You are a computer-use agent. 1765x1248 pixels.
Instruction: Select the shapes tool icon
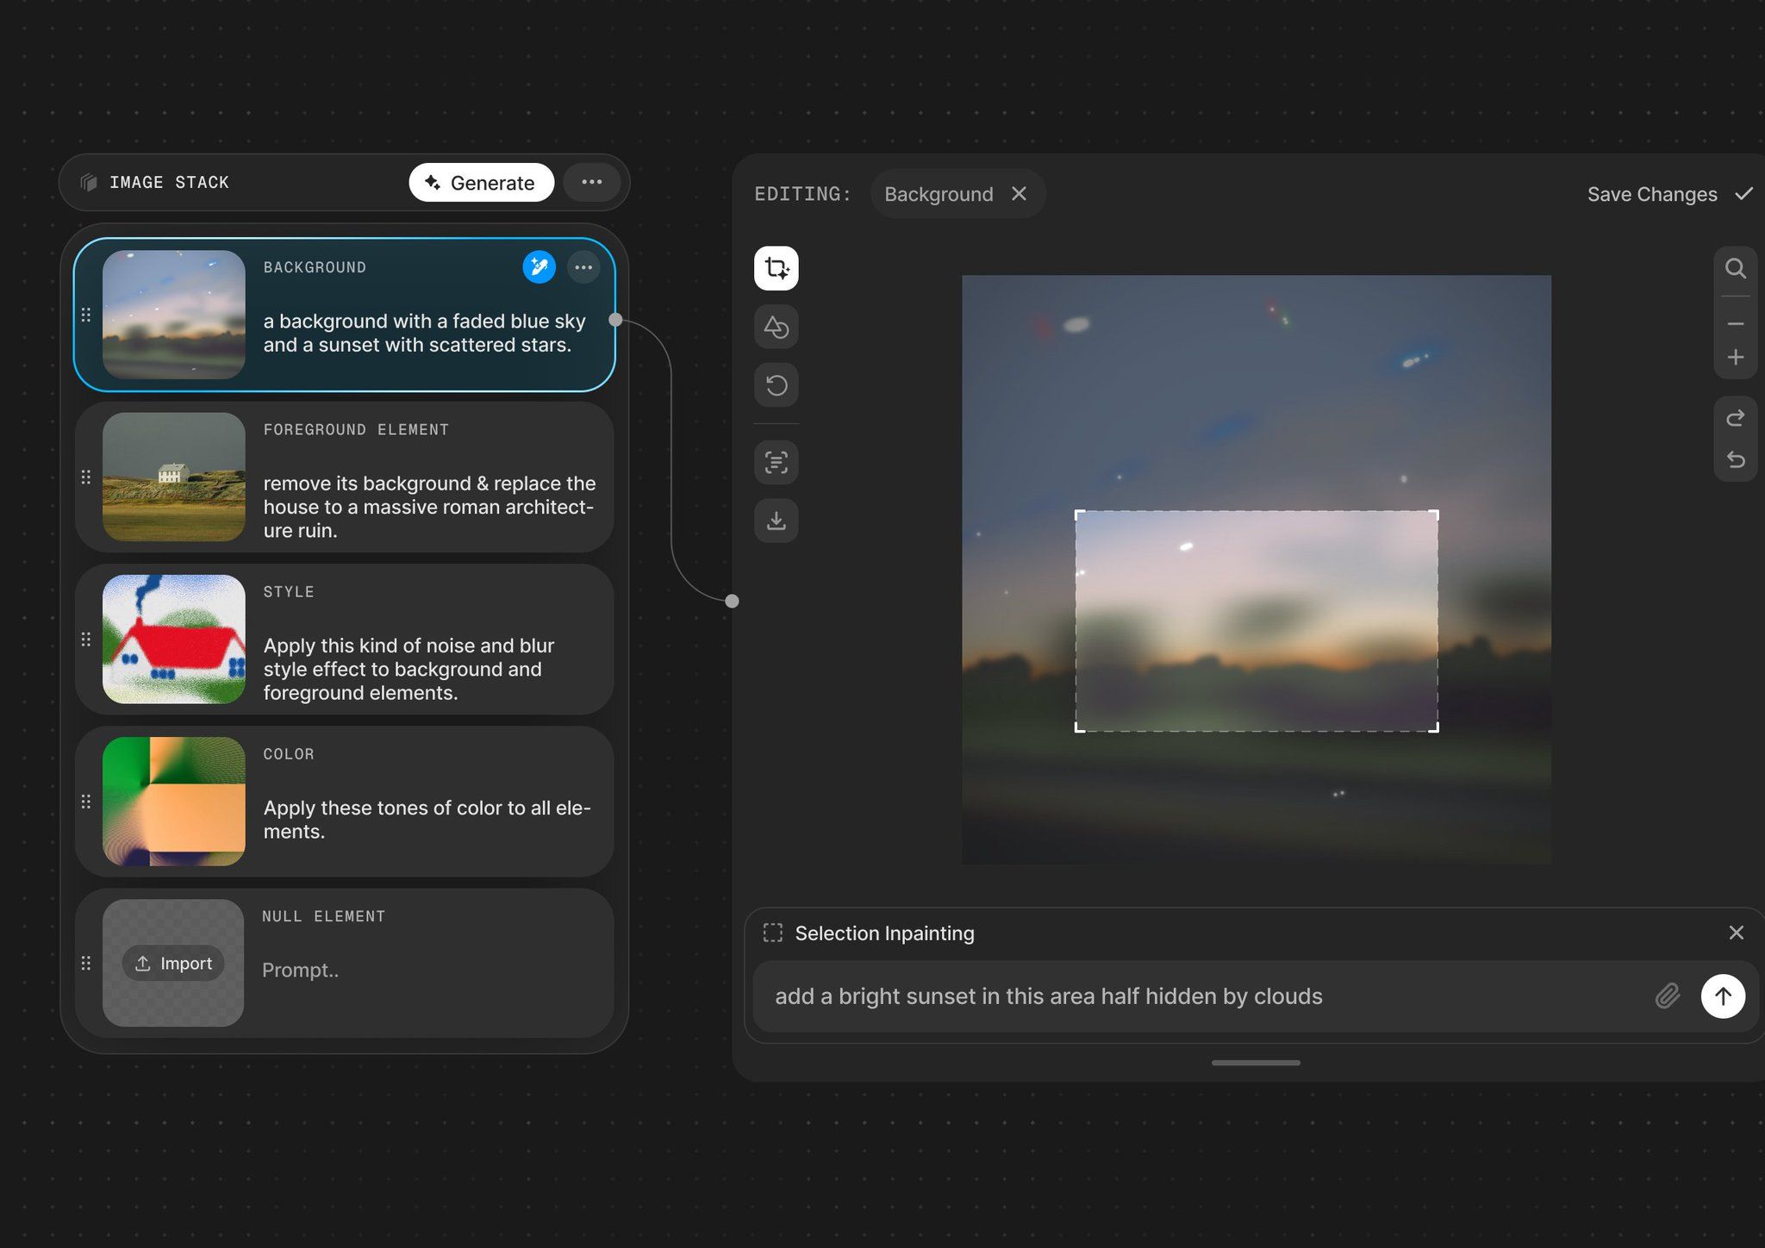[x=776, y=327]
